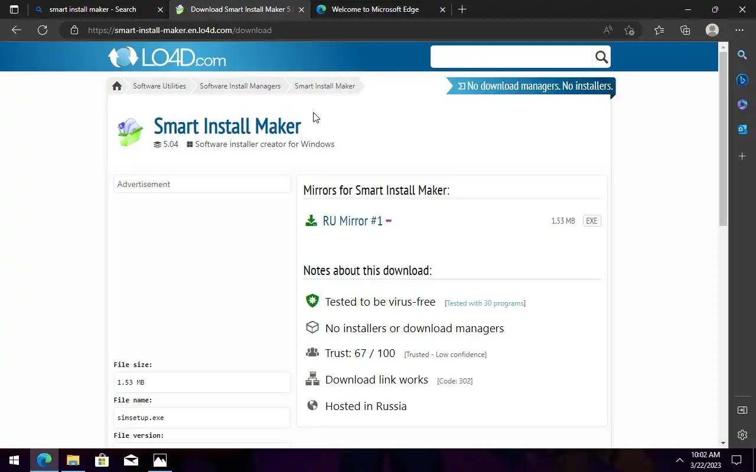Click the scrollbar up arrow

tap(723, 47)
